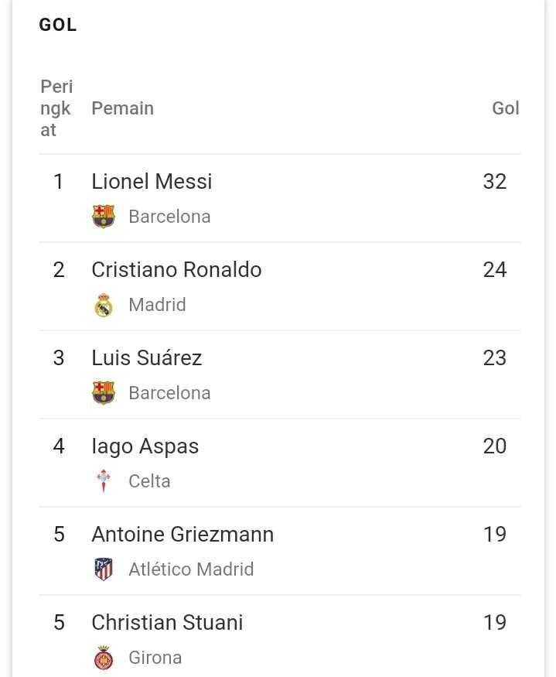Select Antoine Griezmann player name

pyautogui.click(x=182, y=535)
